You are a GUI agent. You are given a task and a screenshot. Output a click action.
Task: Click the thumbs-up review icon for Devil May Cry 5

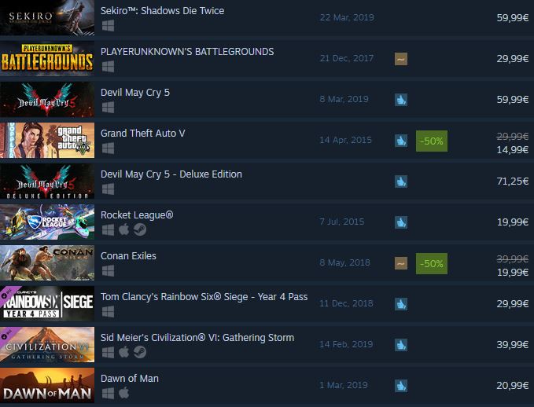401,100
